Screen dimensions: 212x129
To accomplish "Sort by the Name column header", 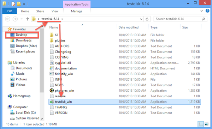I will point(54,27).
